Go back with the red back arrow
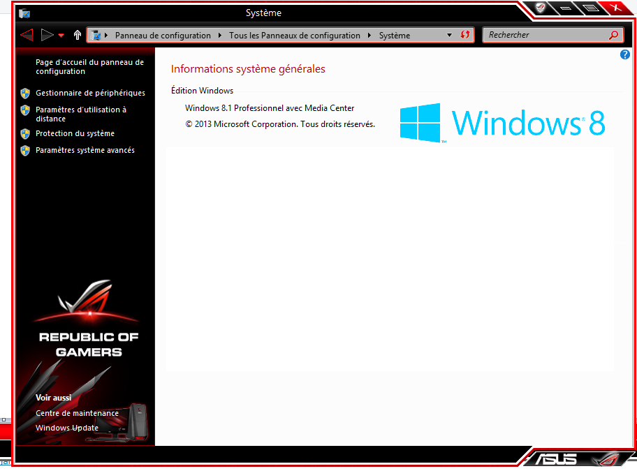Image resolution: width=637 pixels, height=471 pixels. click(27, 35)
